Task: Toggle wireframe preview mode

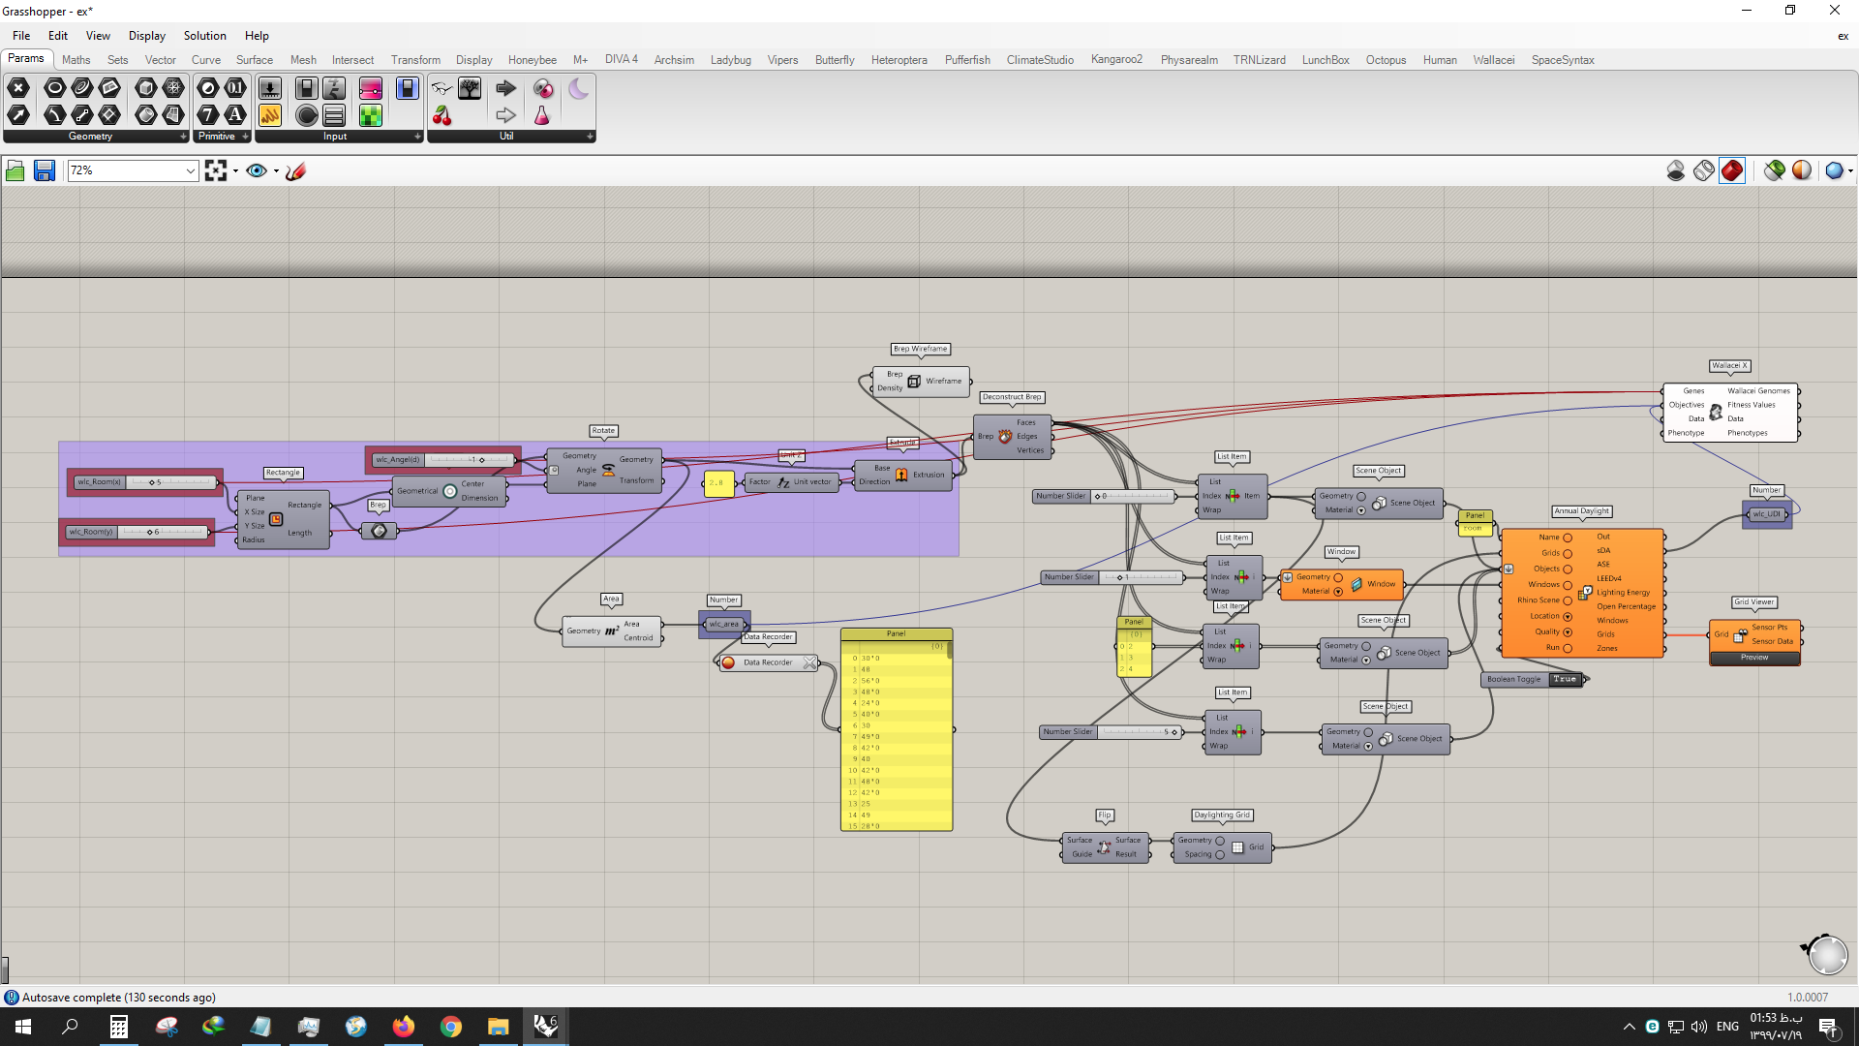Action: [x=1704, y=170]
